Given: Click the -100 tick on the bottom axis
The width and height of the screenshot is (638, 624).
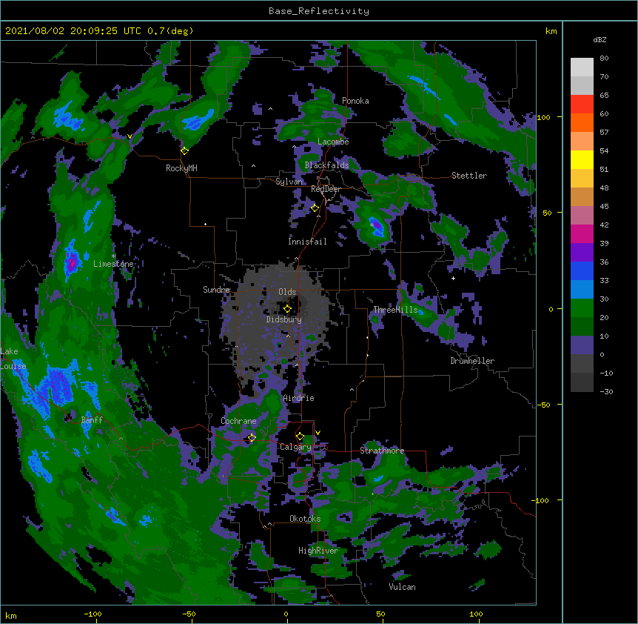Looking at the screenshot, I should [93, 614].
